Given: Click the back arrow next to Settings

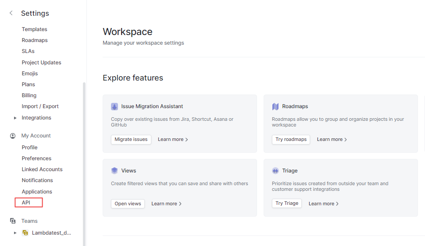Looking at the screenshot, I should [x=11, y=13].
